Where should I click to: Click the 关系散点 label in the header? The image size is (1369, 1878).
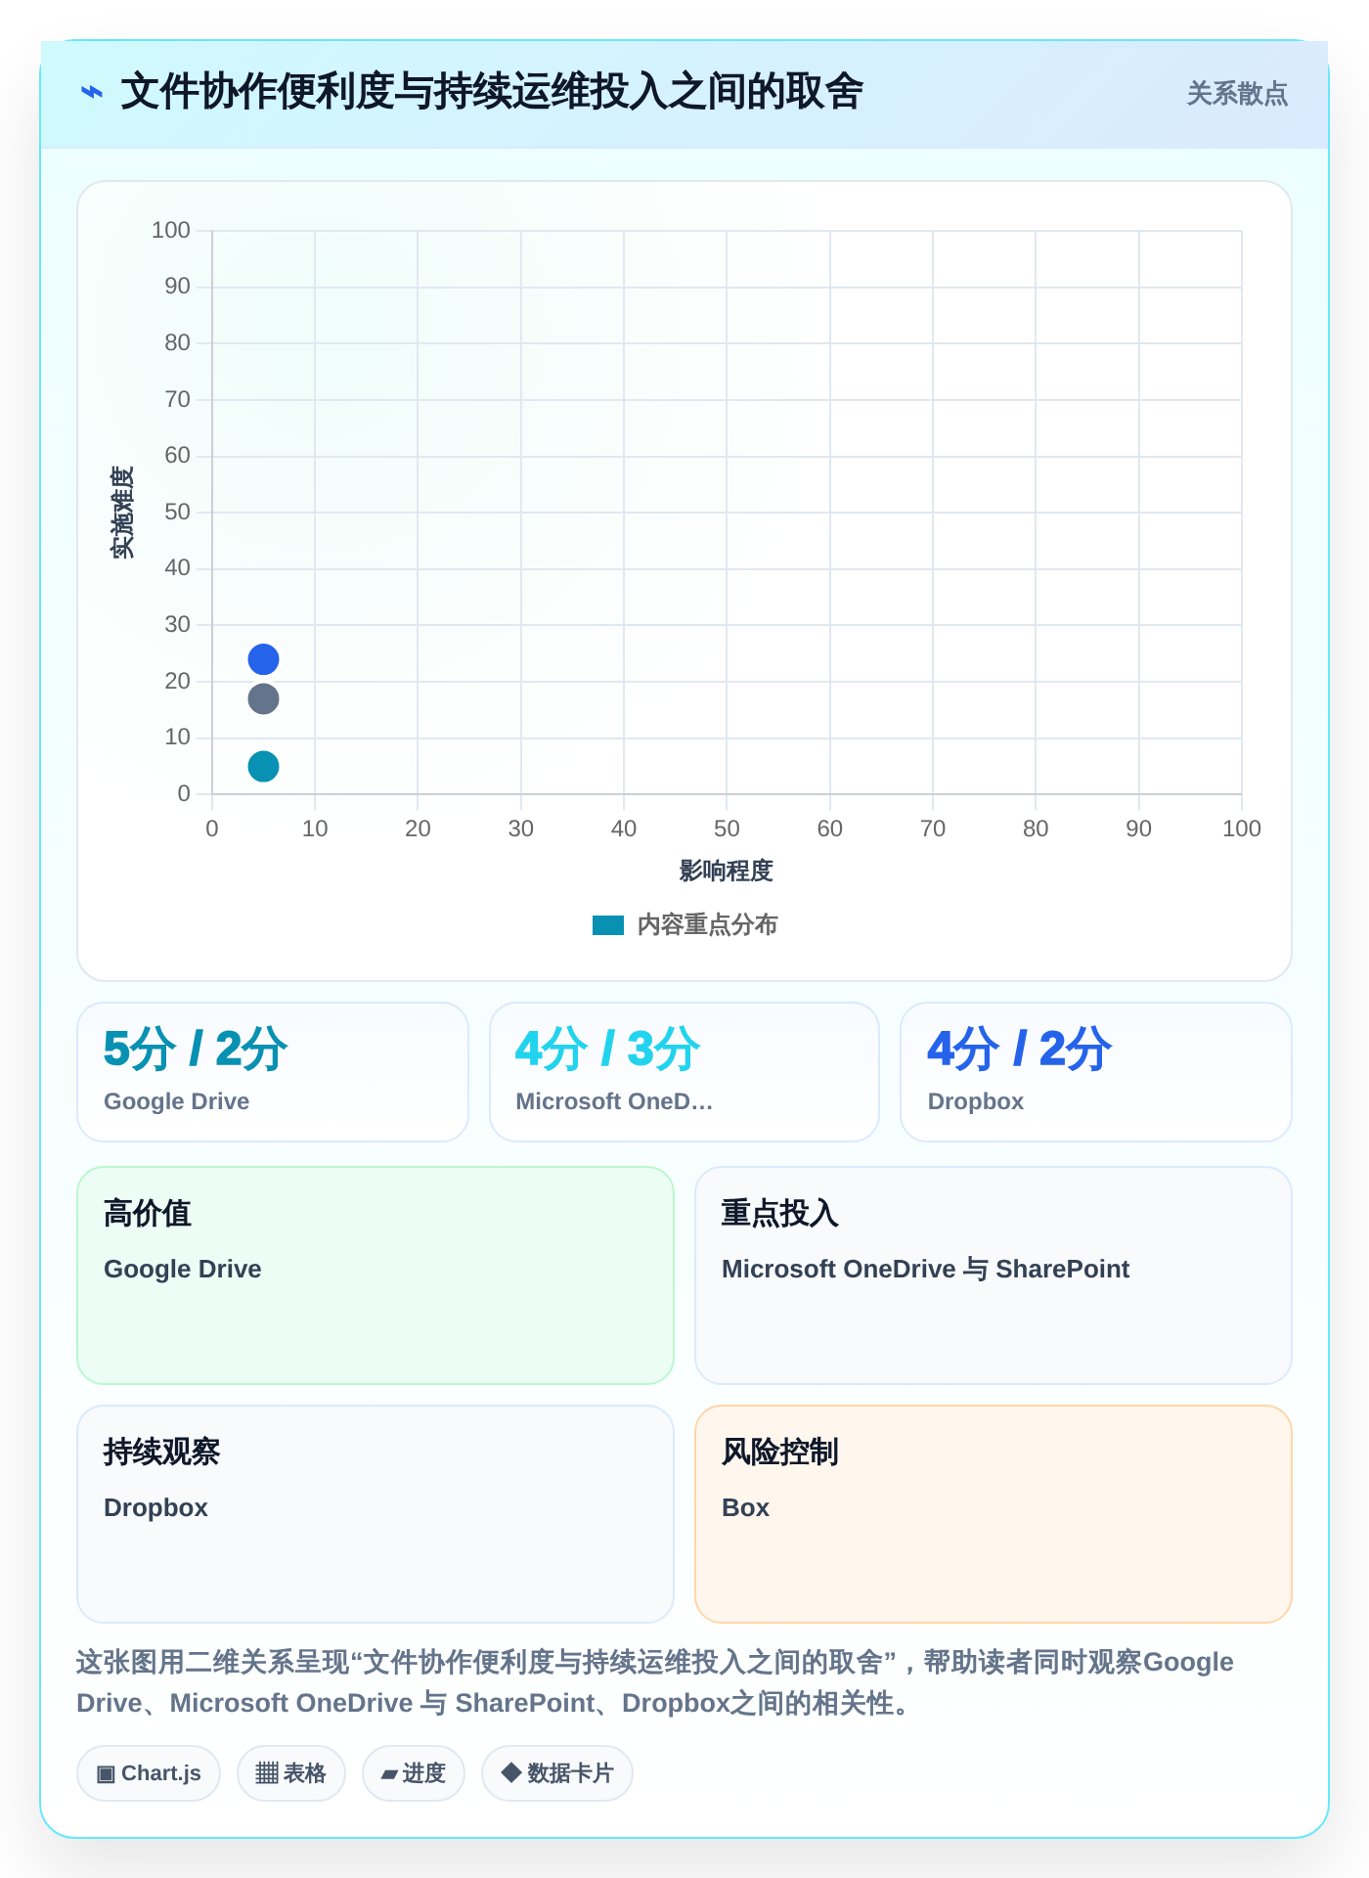click(x=1237, y=94)
